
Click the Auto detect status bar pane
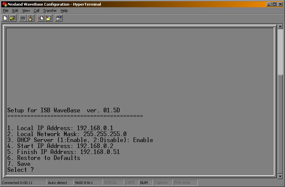click(60, 183)
